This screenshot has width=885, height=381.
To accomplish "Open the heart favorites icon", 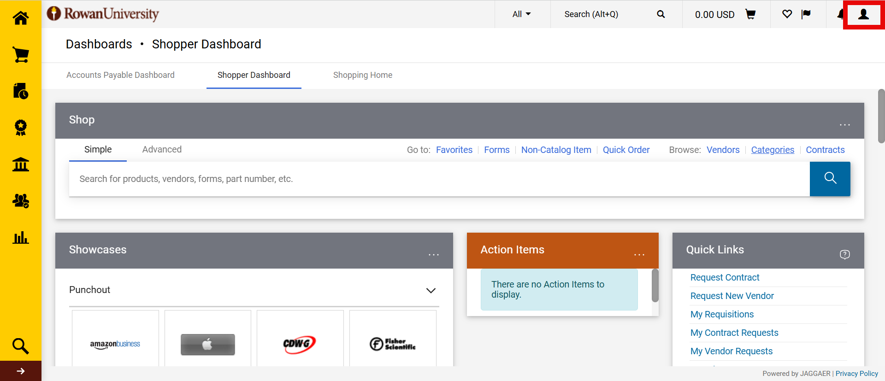I will point(787,14).
